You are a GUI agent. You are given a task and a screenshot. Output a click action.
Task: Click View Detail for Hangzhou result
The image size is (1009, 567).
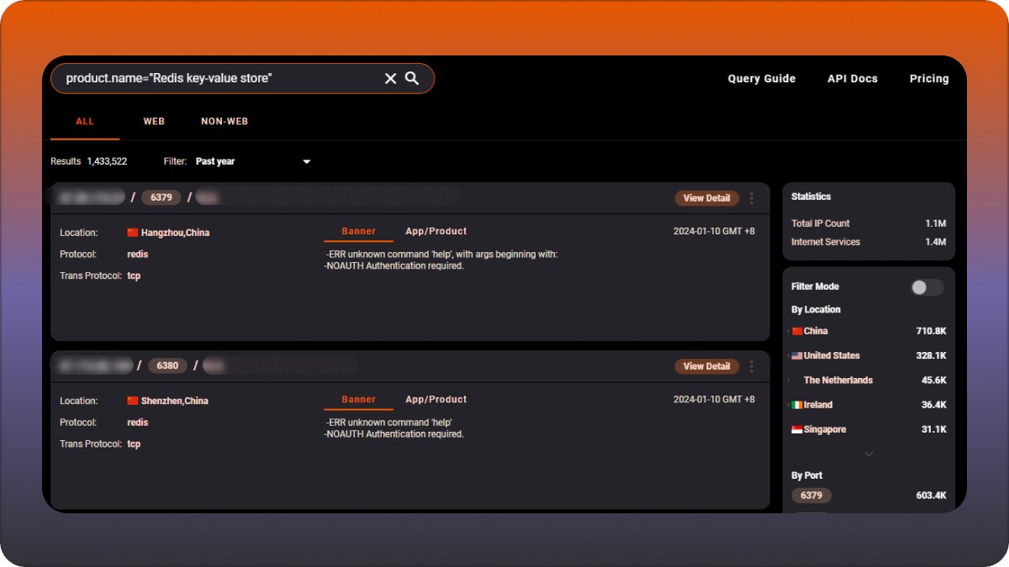click(707, 198)
